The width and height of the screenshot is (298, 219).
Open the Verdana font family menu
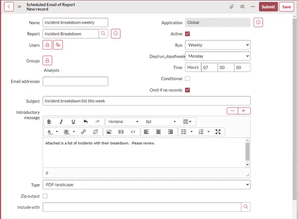[x=123, y=122]
